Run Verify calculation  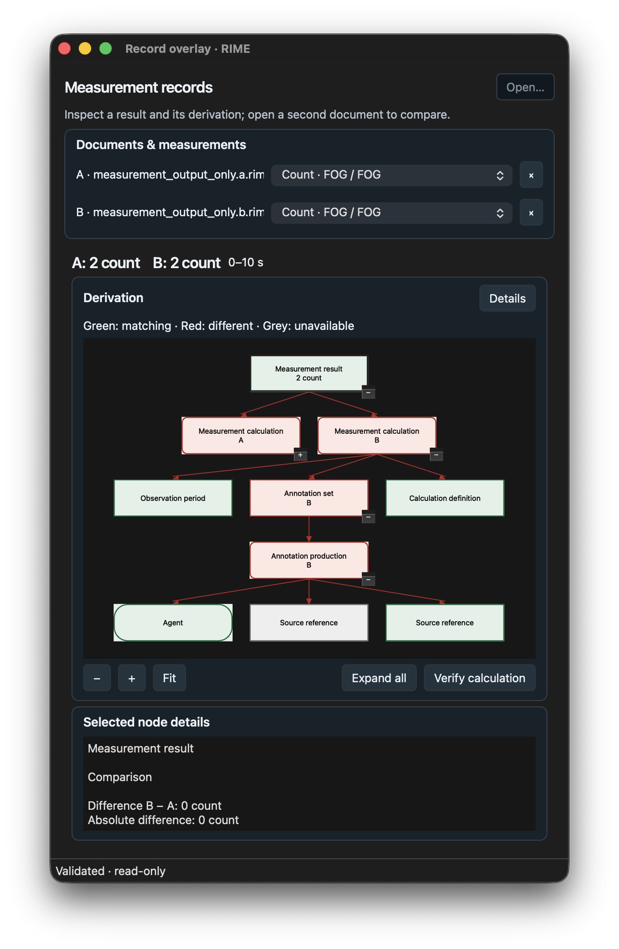click(479, 678)
